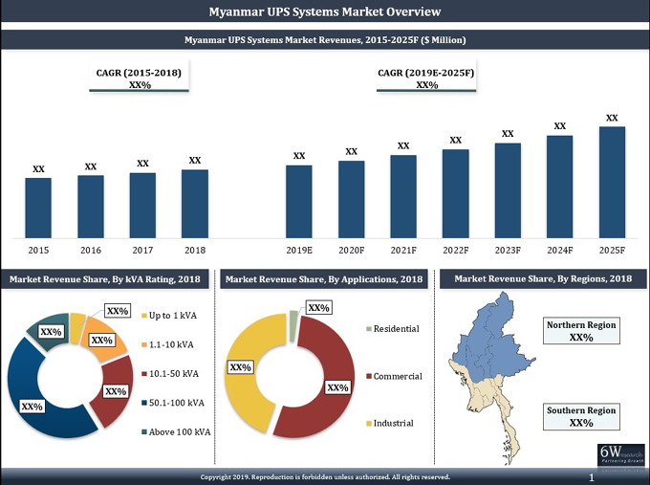
Task: Click the 2018 axis label
Action: (195, 251)
